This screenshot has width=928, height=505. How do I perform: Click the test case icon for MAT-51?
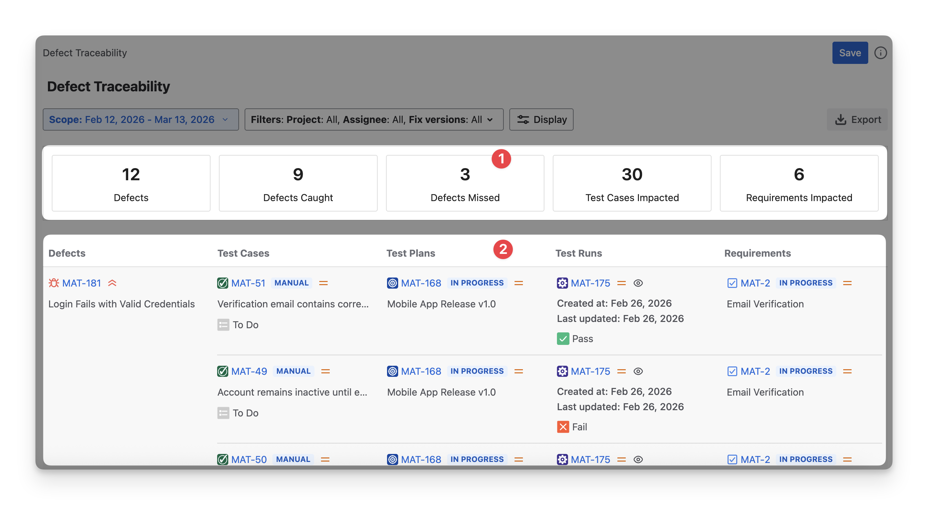tap(223, 283)
